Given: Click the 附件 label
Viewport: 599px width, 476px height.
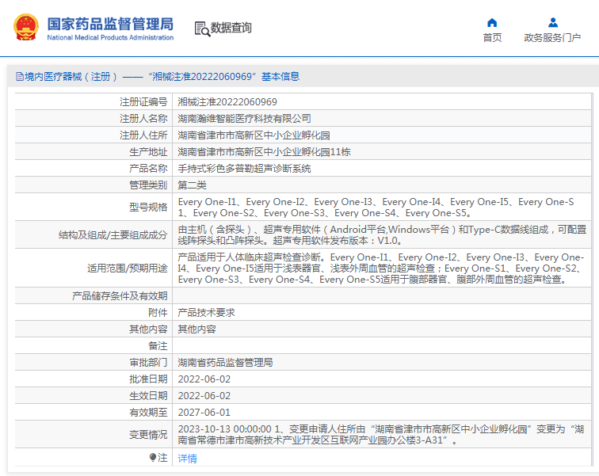Looking at the screenshot, I should click(x=158, y=313).
